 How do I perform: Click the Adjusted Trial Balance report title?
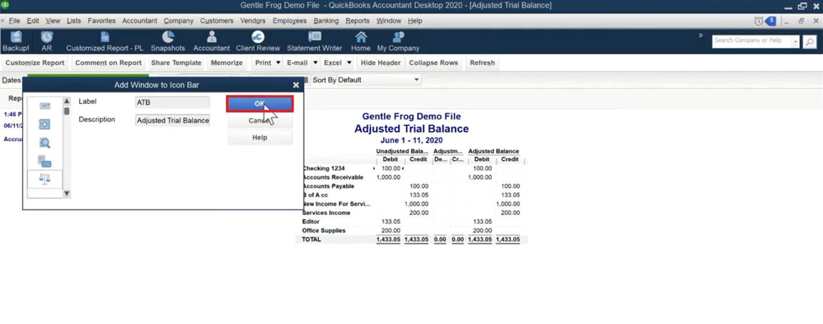pos(411,129)
